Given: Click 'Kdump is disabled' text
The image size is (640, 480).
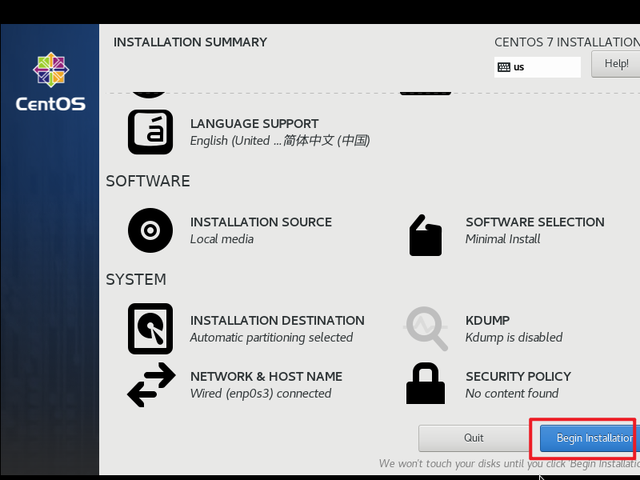Looking at the screenshot, I should (x=514, y=338).
